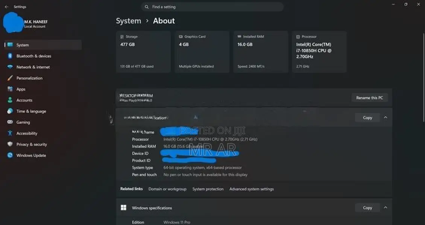Select the Network Wi-Fi icon in sidebar
425x225 pixels.
point(10,67)
